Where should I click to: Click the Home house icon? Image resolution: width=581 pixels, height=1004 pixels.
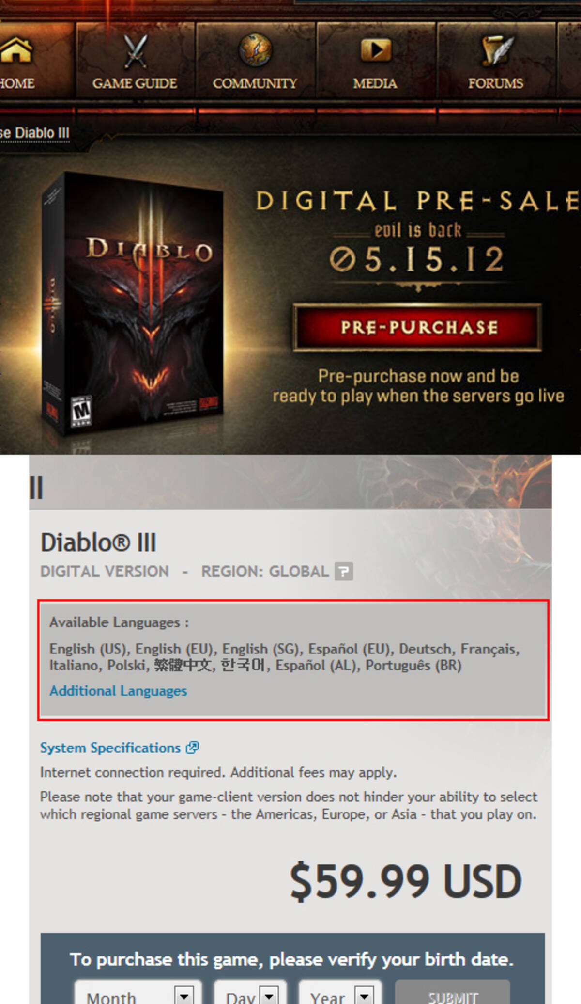coord(15,50)
